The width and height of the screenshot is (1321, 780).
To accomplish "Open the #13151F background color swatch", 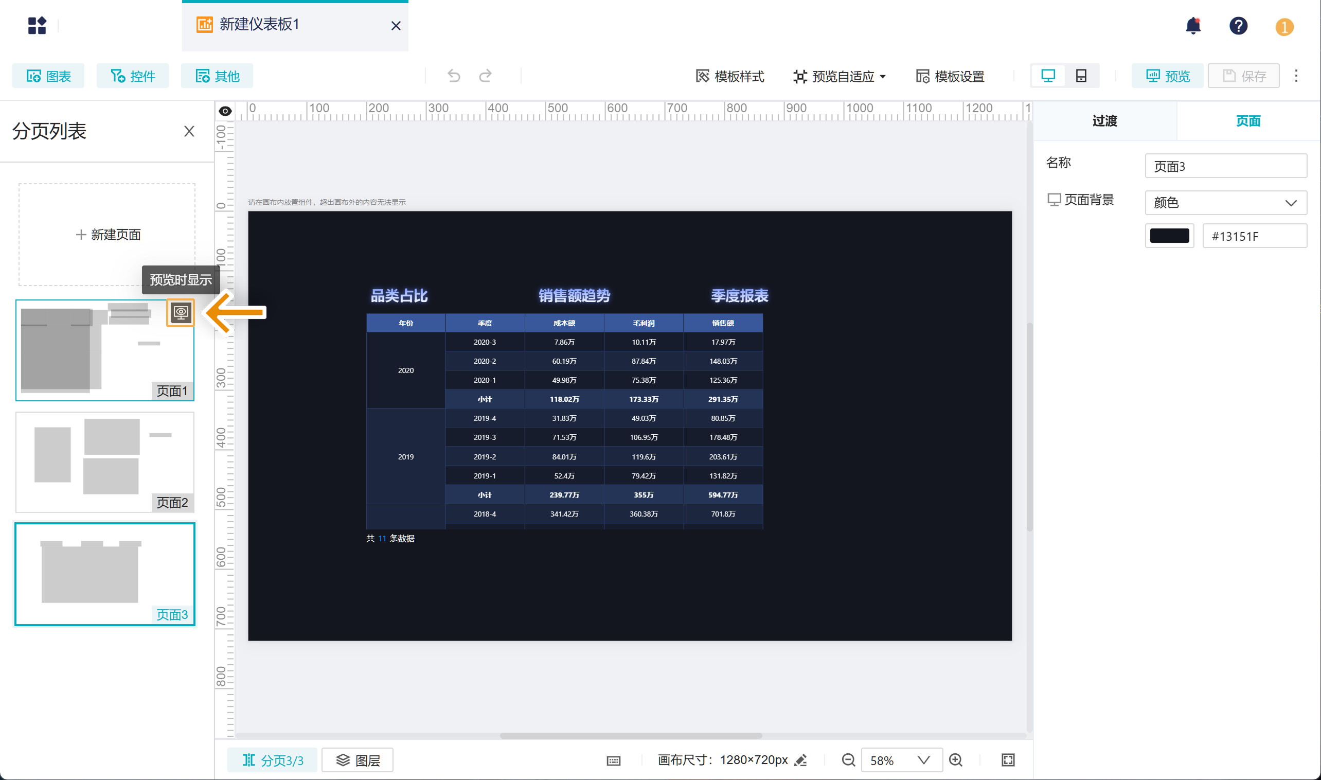I will pos(1169,236).
